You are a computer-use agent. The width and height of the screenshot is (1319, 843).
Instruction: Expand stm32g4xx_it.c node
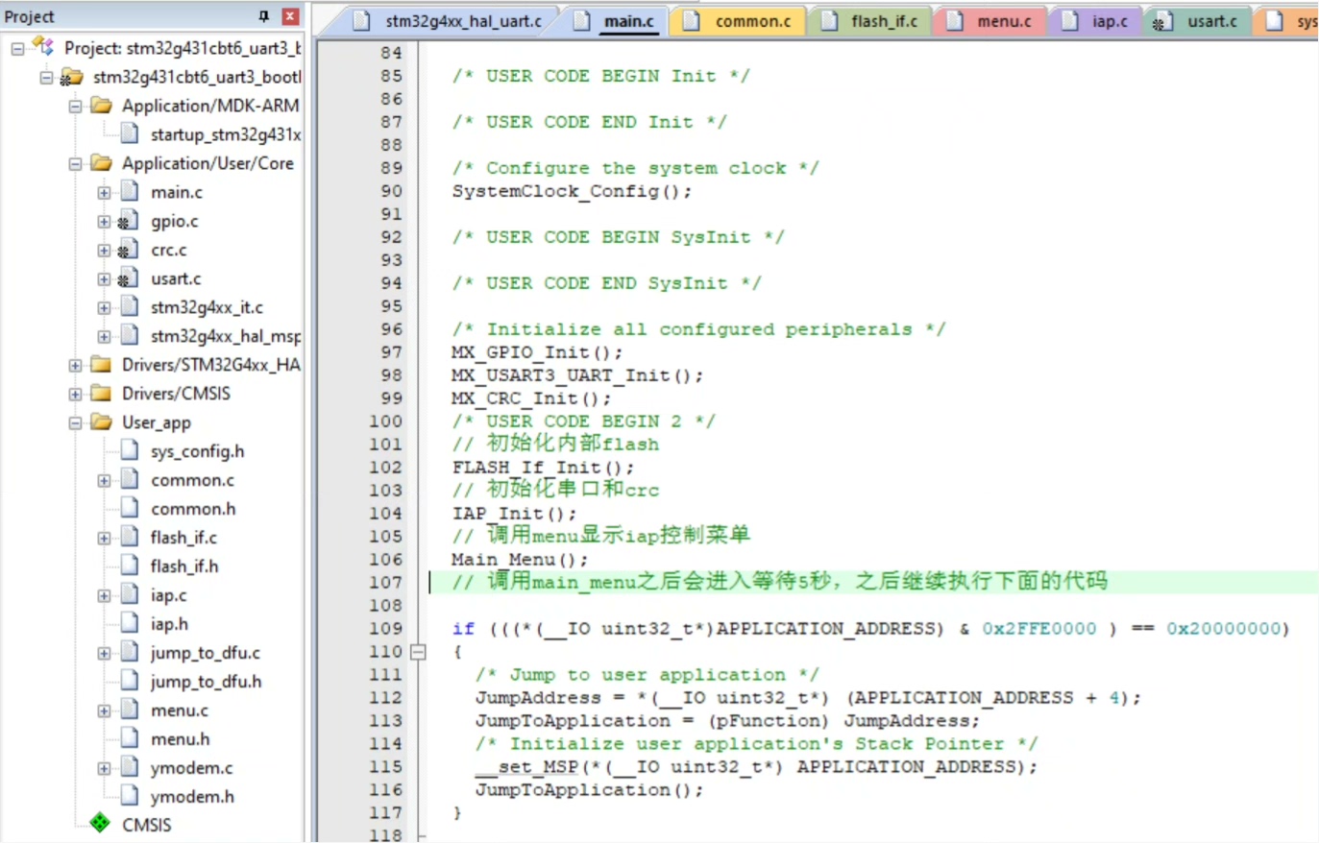(104, 307)
